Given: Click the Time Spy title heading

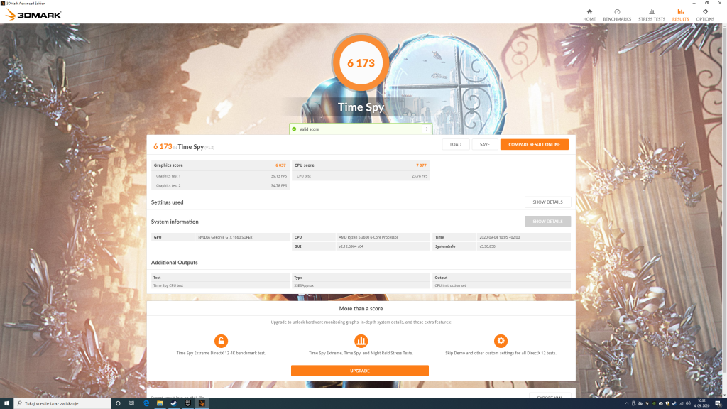Looking at the screenshot, I should [x=361, y=107].
